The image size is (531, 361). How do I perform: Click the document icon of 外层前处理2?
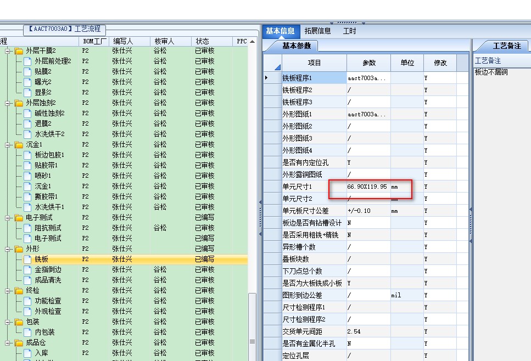click(x=28, y=61)
